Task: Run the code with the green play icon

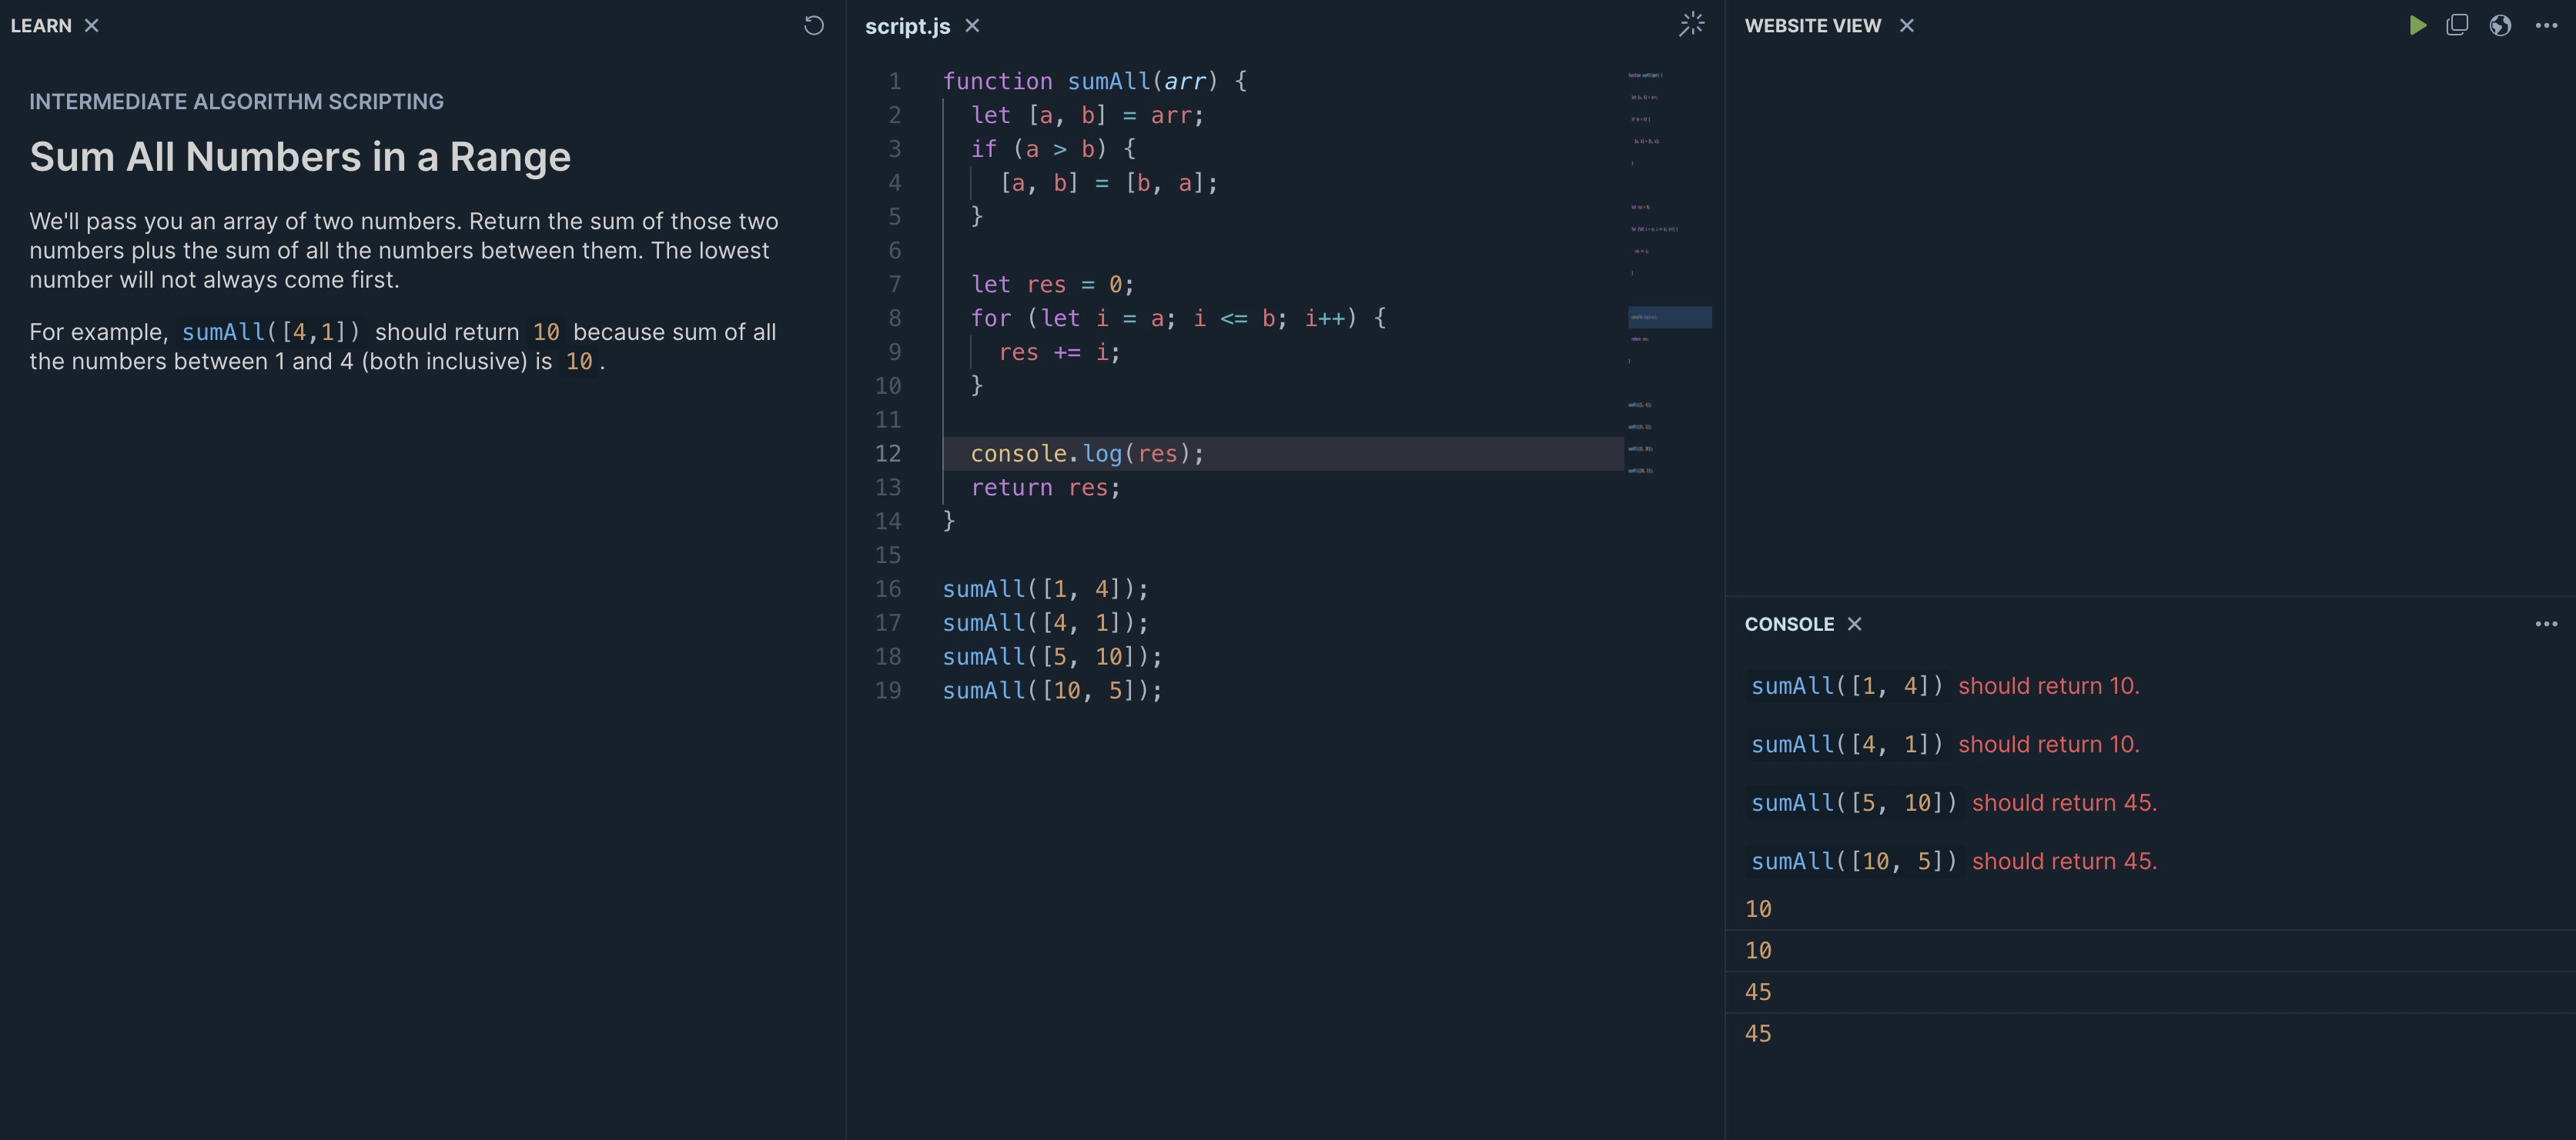Action: 2417,25
